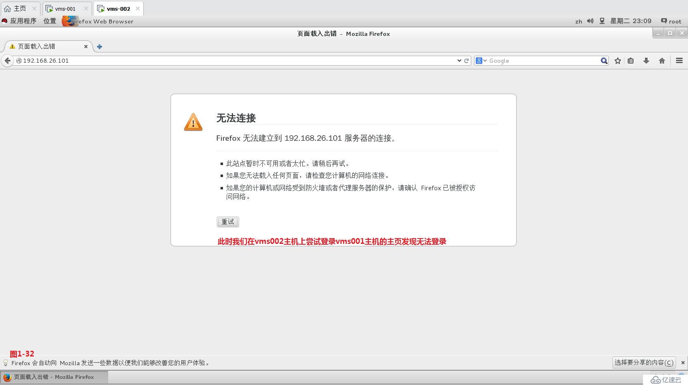
Task: Open the Firefox hamburger menu
Action: coord(679,61)
